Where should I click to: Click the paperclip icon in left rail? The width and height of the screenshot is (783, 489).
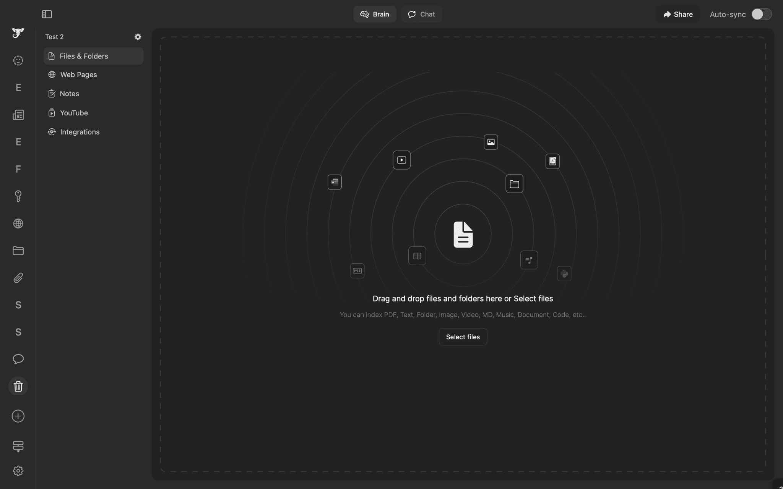pos(18,278)
